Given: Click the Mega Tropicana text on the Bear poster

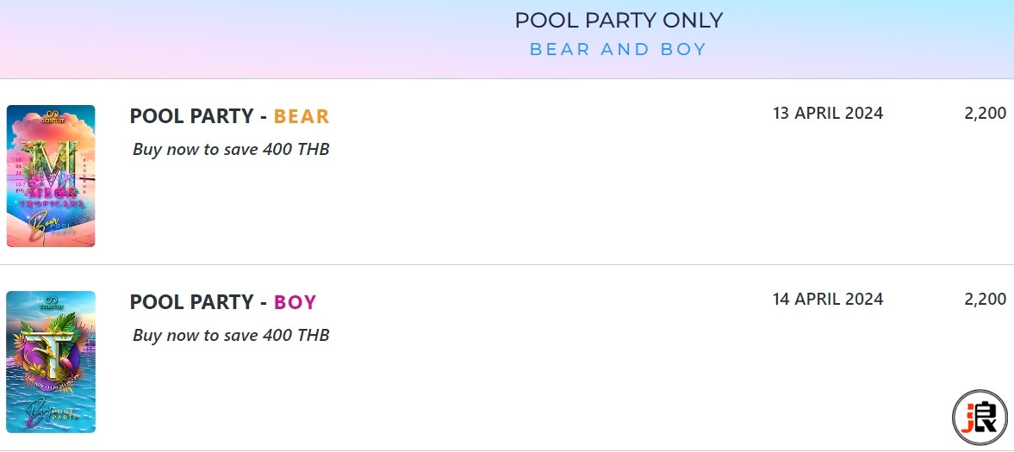Looking at the screenshot, I should (51, 196).
